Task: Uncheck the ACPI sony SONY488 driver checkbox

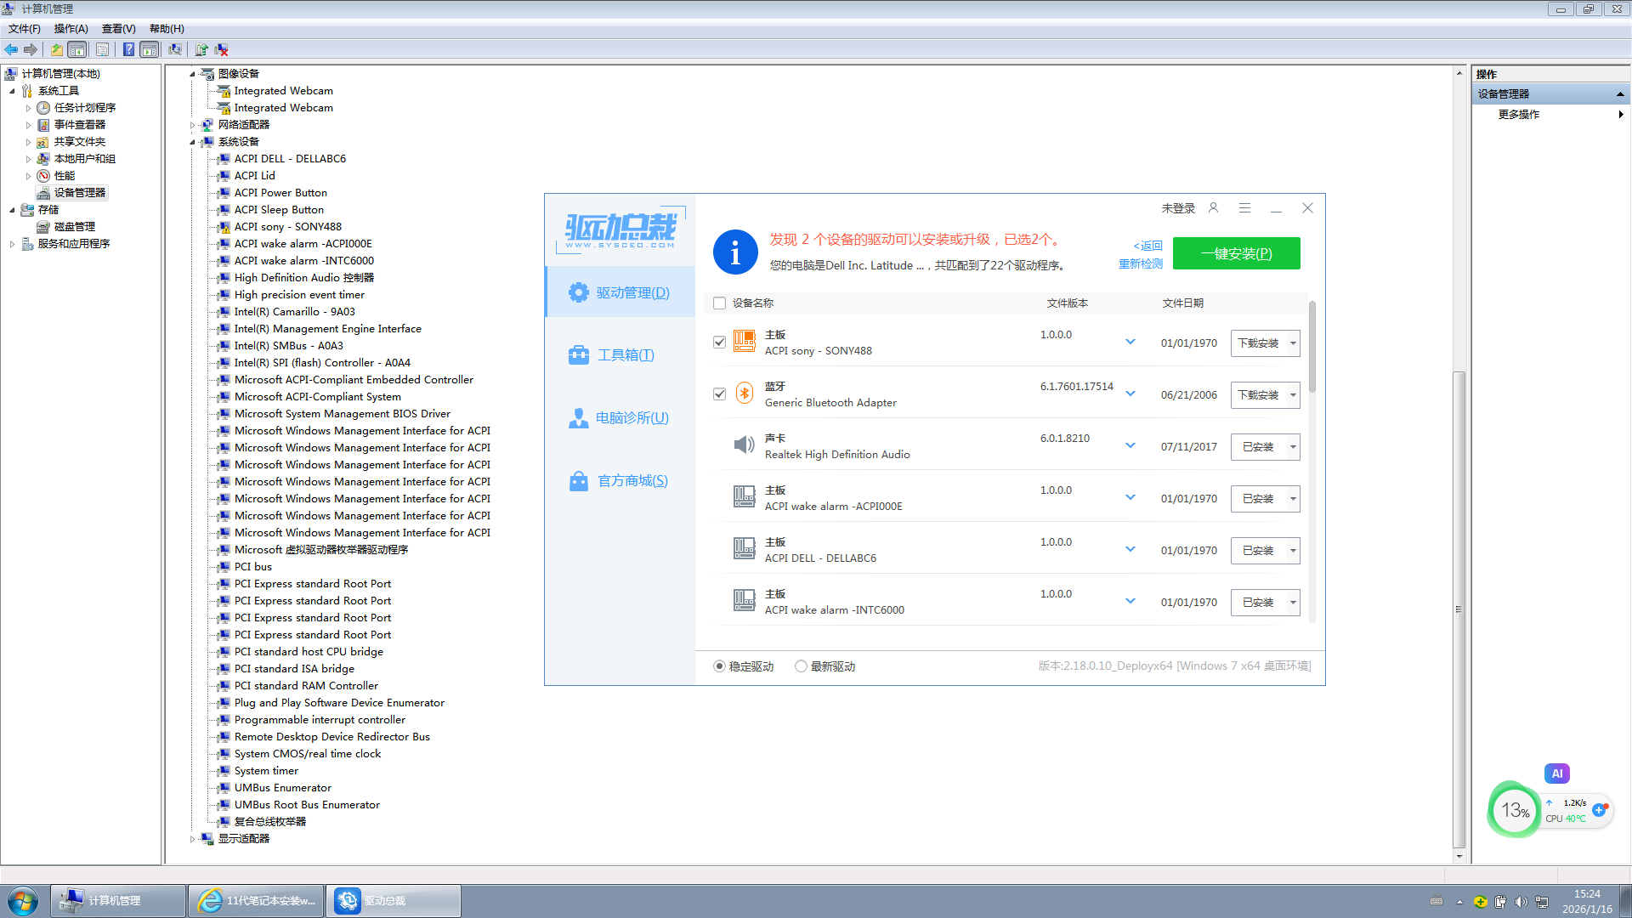Action: pyautogui.click(x=720, y=343)
